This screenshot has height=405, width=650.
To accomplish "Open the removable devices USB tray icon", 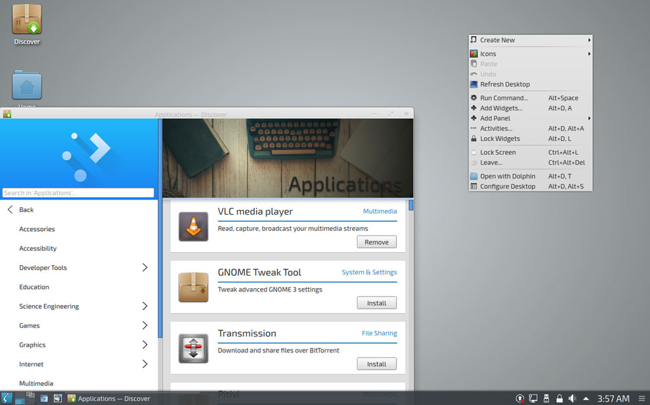I will [546, 398].
